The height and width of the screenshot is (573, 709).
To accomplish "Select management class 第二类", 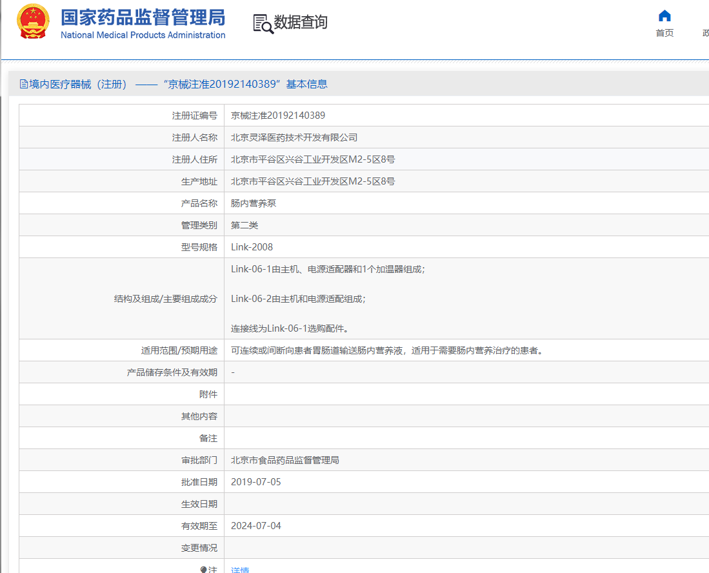I will pos(244,225).
